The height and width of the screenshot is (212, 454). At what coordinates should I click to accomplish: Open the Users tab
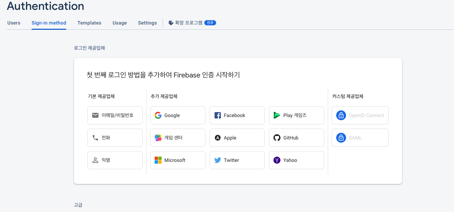(14, 23)
